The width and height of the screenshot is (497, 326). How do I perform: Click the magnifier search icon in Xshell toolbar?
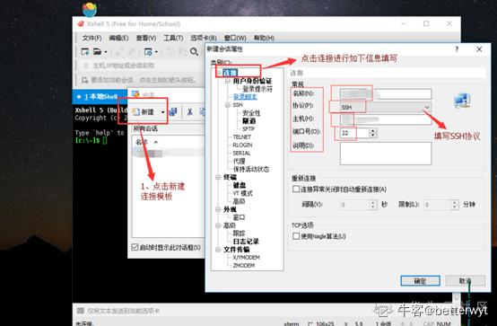pyautogui.click(x=194, y=51)
